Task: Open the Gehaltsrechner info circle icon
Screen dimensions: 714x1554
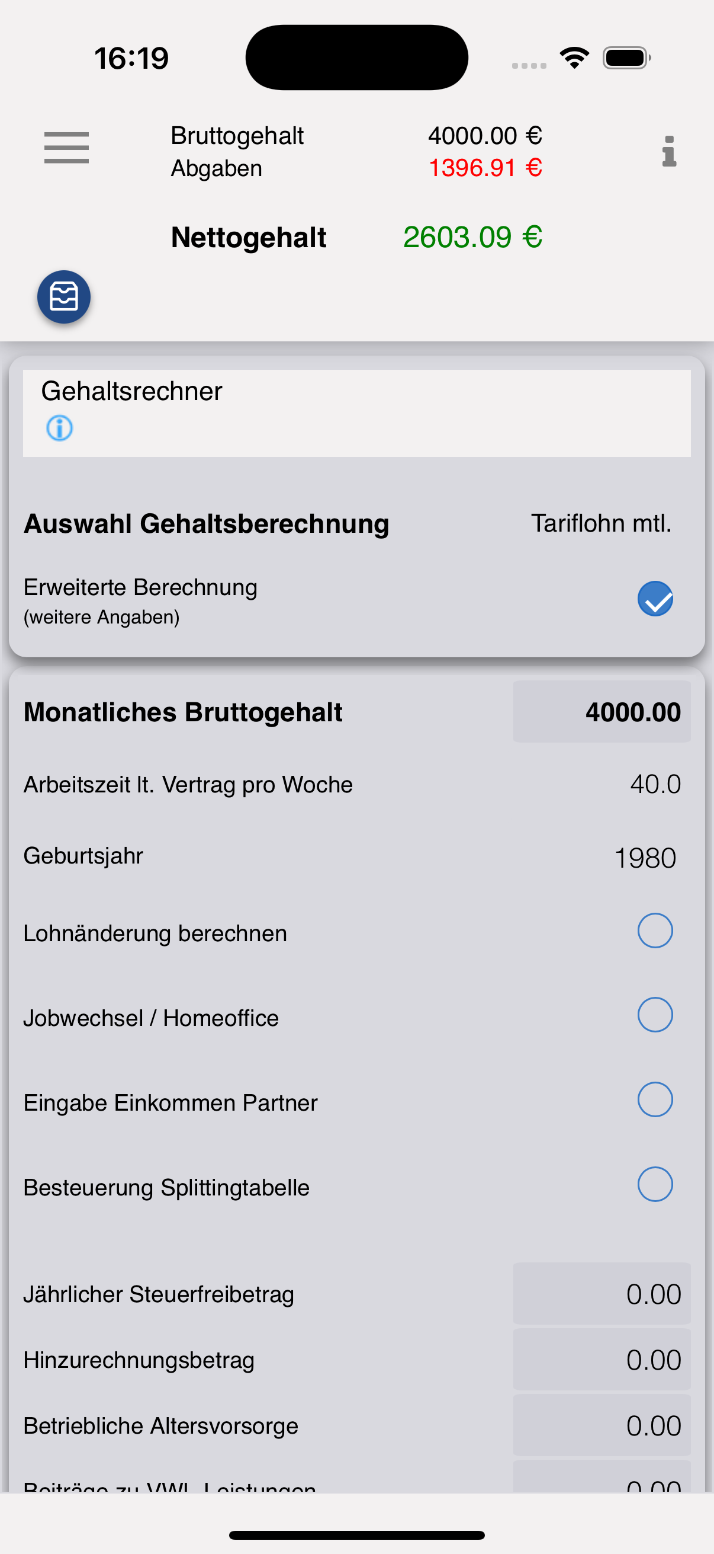Action: tap(60, 429)
